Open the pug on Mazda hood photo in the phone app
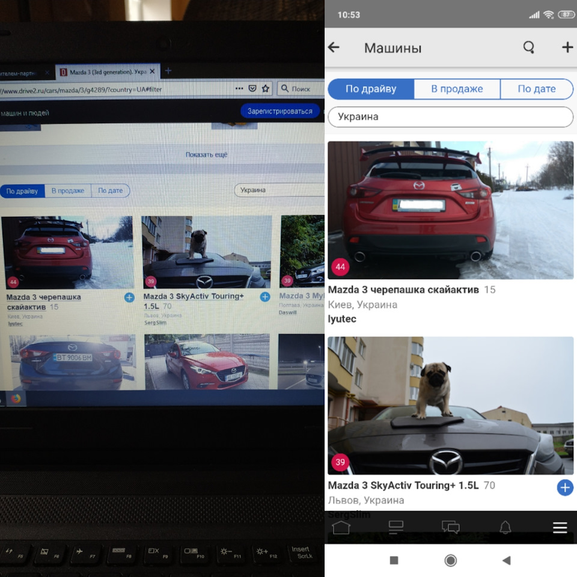The width and height of the screenshot is (577, 577). (450, 406)
